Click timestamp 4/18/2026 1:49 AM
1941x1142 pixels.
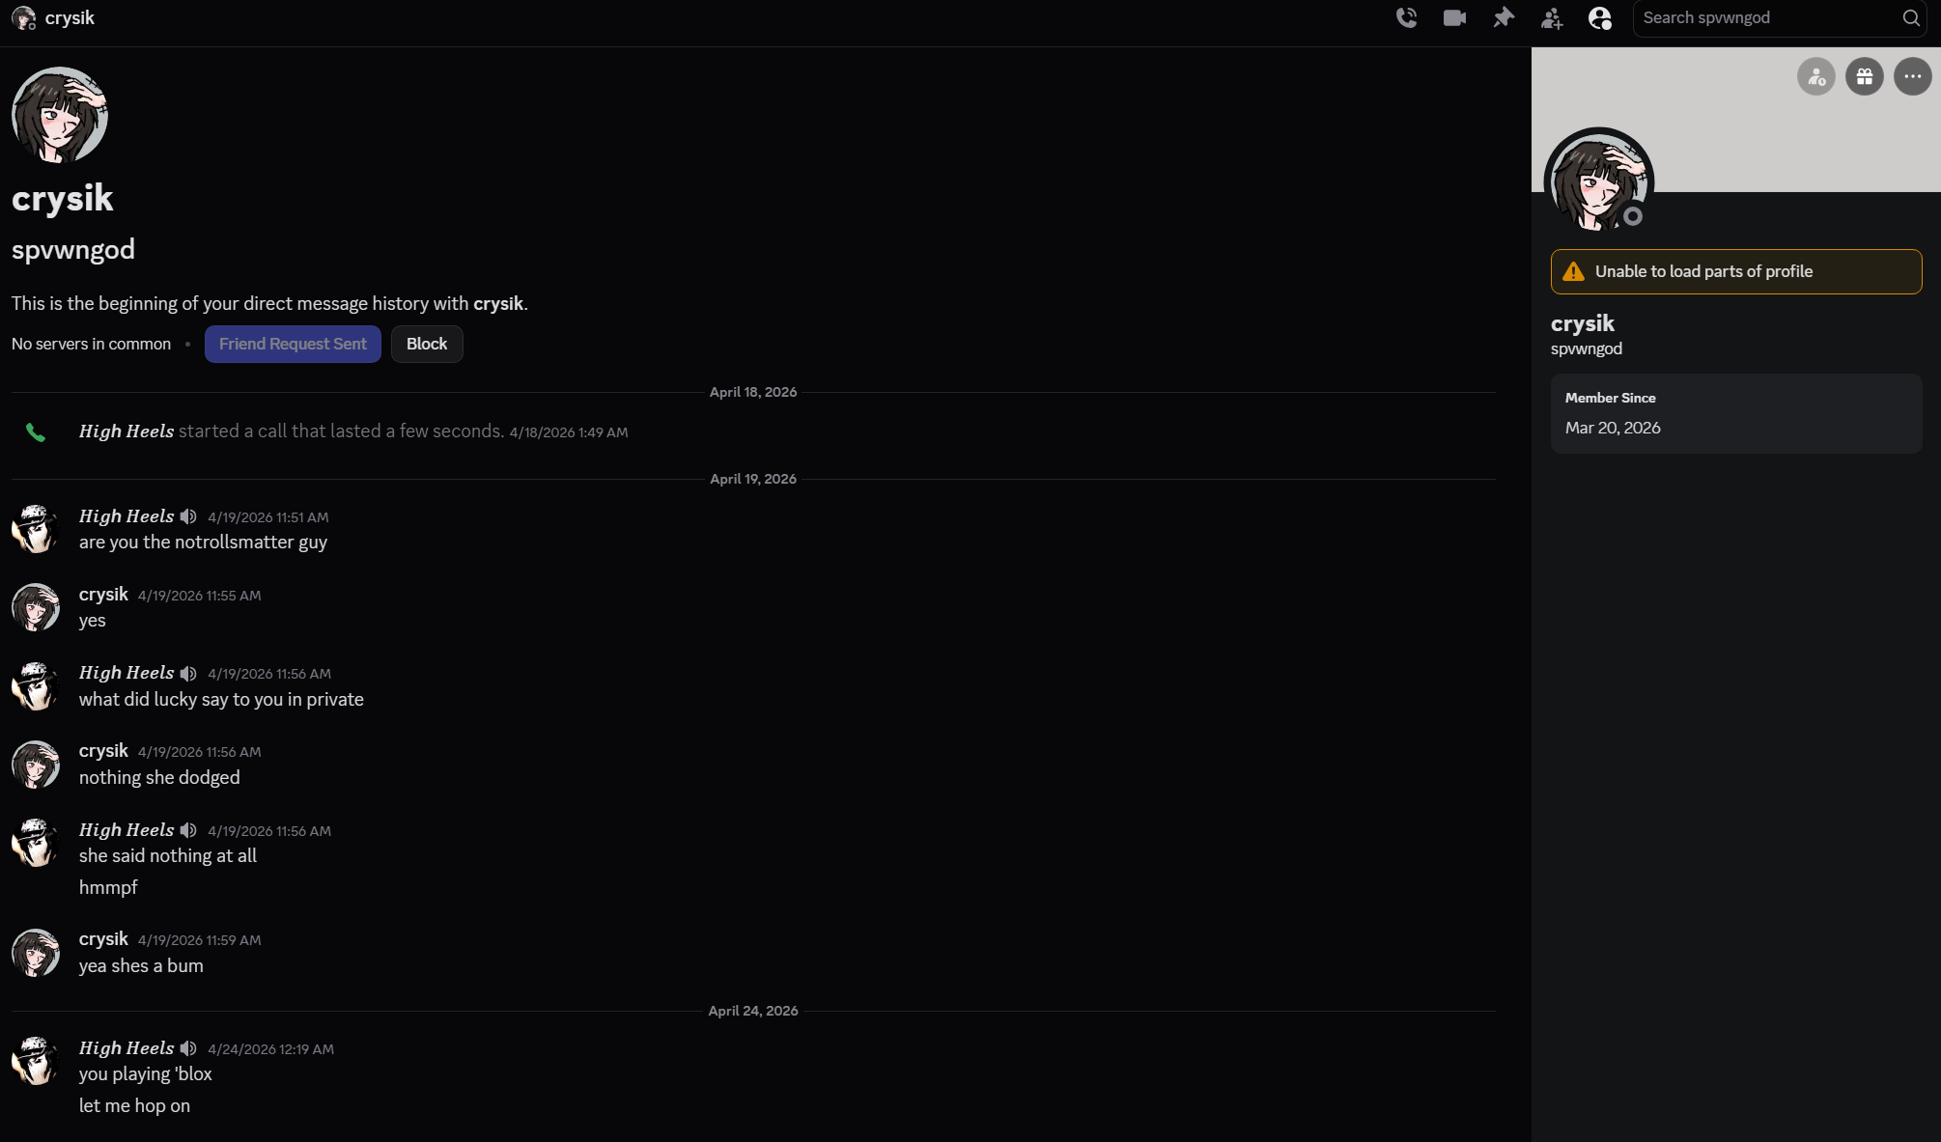point(569,432)
